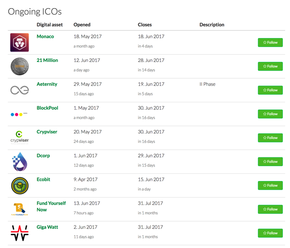Click the Dcorp droplet logo
The image size is (290, 248).
[x=20, y=162]
